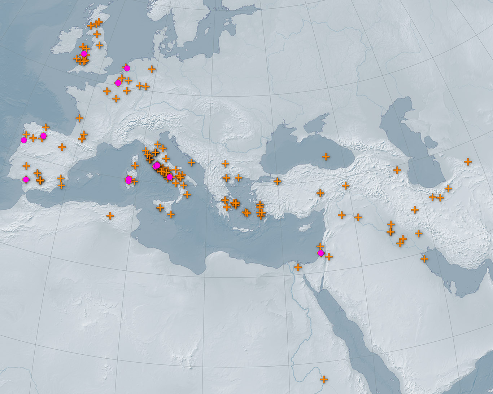Click the orange cross in Sudan
This screenshot has height=394, width=493.
pyautogui.click(x=324, y=379)
